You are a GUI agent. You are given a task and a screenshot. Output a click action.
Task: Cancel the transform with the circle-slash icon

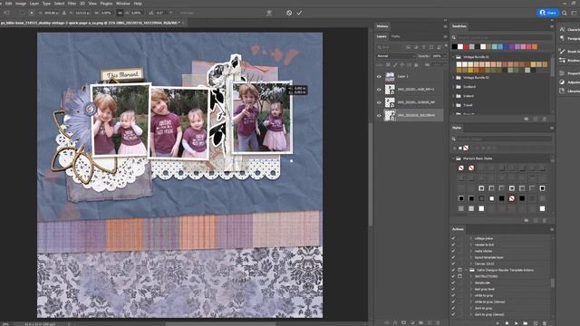[x=289, y=13]
